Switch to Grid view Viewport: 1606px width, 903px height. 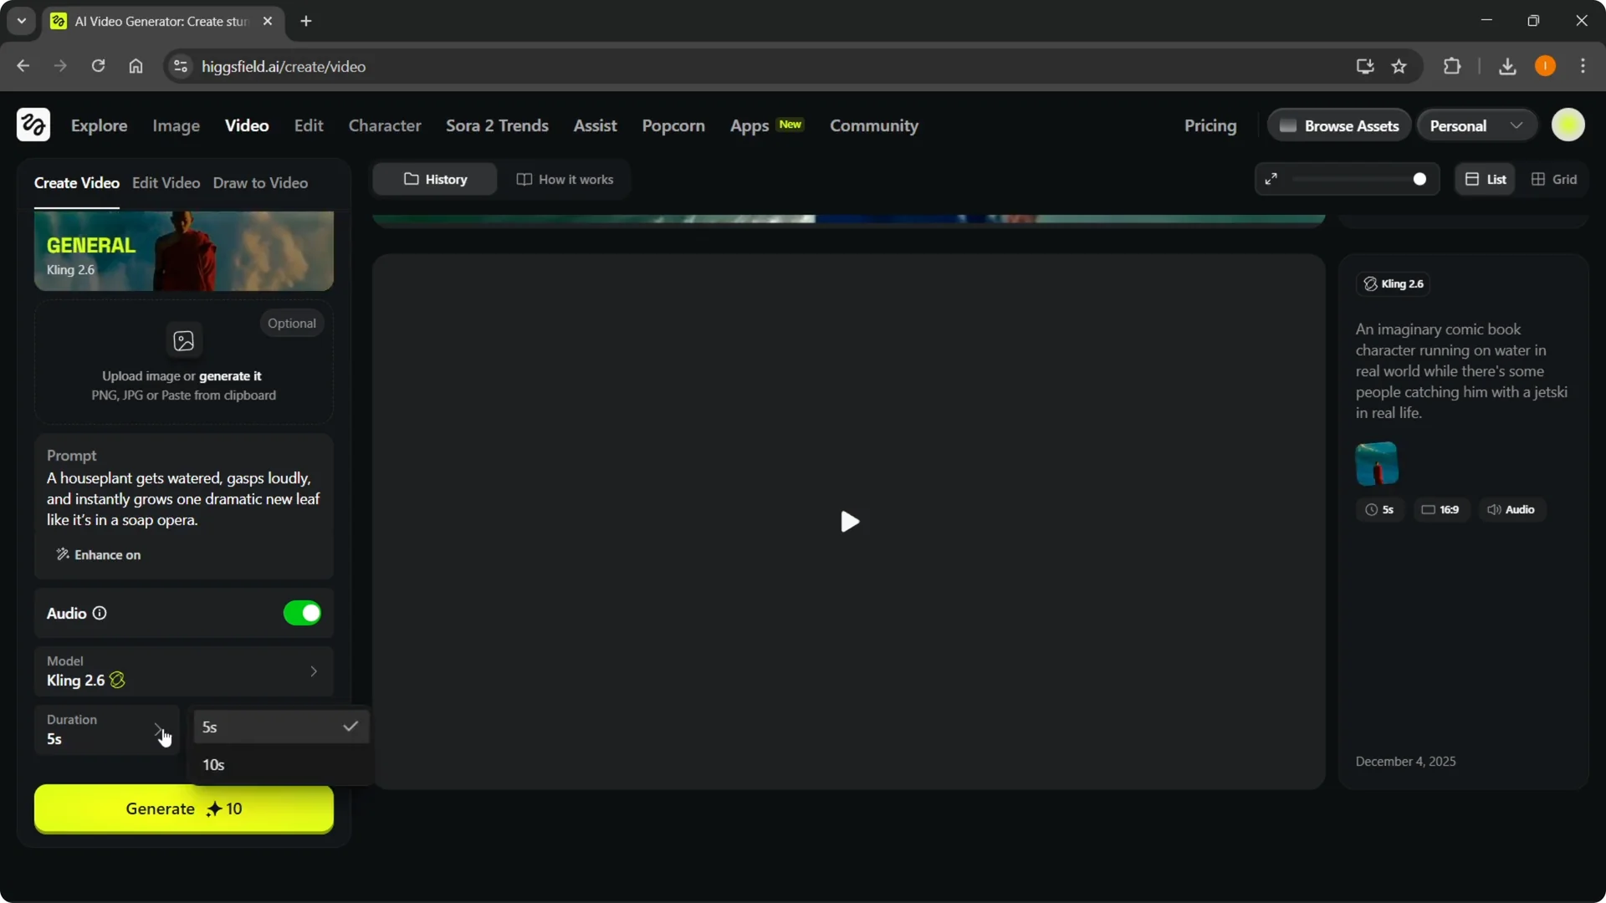click(1554, 179)
